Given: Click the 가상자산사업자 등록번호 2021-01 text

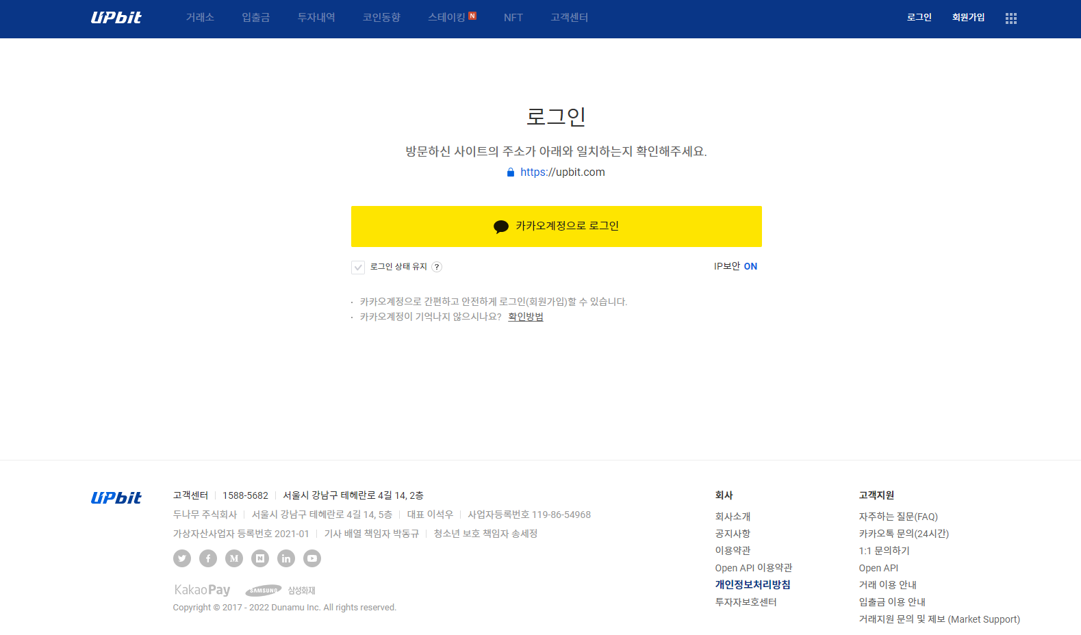Looking at the screenshot, I should 241,534.
